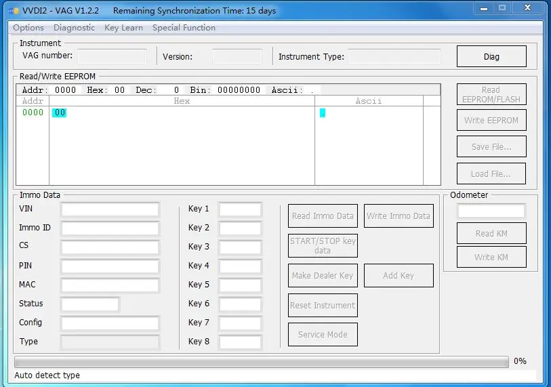Click the Key 4 field
551x387 pixels.
point(240,266)
